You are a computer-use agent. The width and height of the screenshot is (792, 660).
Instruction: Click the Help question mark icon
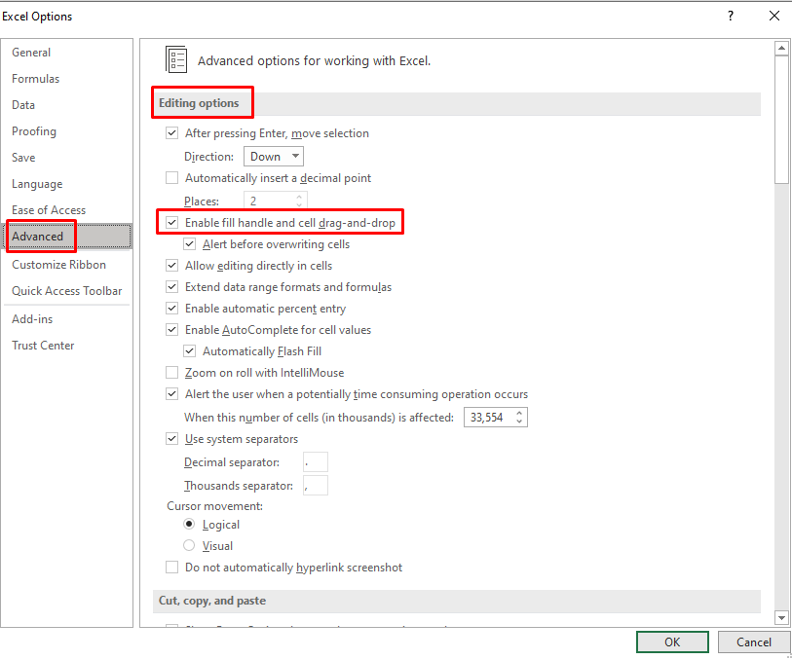pos(731,16)
